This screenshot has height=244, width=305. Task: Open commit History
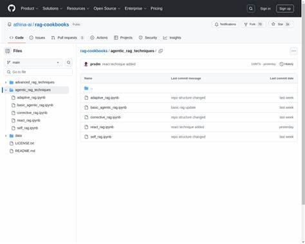tap(286, 64)
